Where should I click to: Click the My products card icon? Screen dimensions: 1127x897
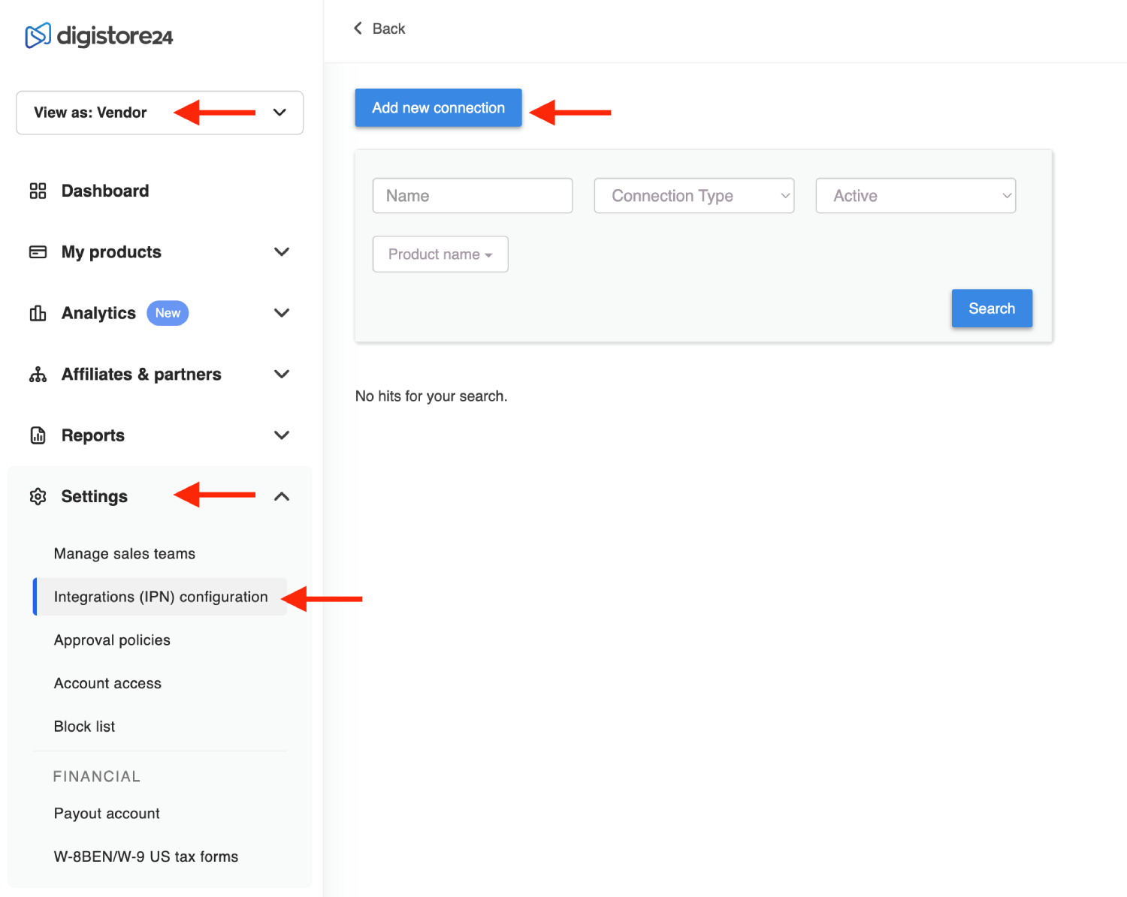click(x=38, y=252)
